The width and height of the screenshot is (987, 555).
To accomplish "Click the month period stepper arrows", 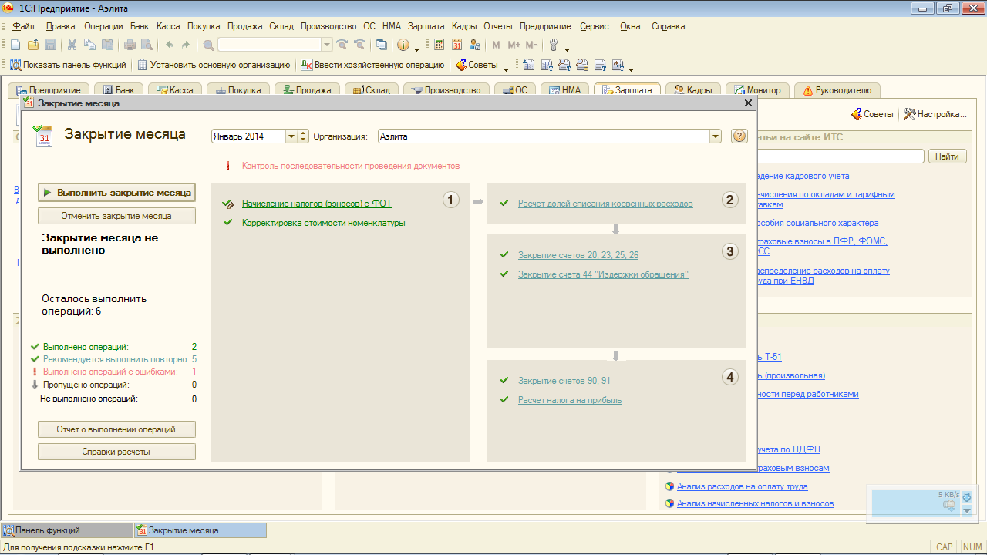I will point(304,136).
